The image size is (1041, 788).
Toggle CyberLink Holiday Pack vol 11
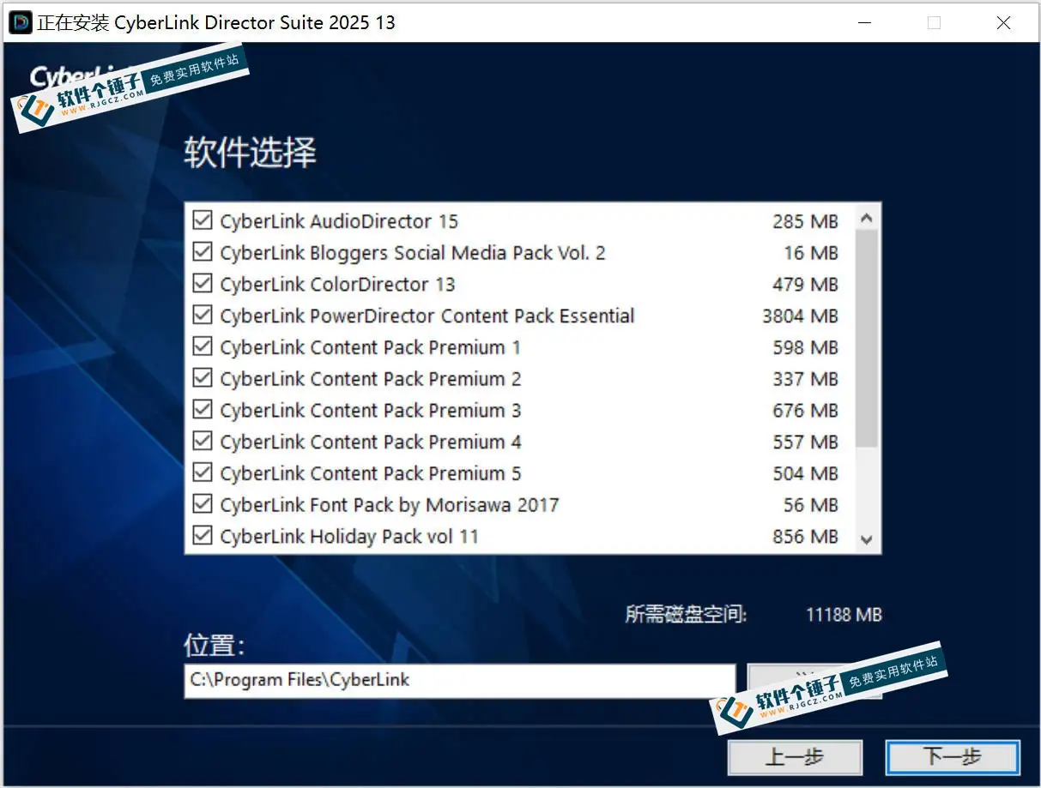pos(203,535)
